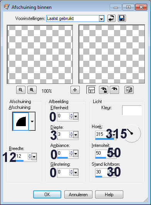Open the Diepte value dropdown arrow

(76, 135)
